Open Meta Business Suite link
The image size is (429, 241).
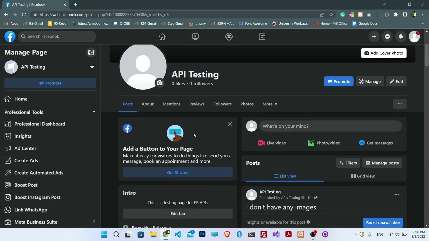pos(50,222)
